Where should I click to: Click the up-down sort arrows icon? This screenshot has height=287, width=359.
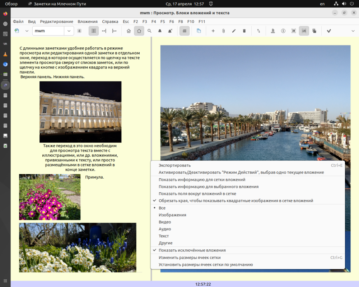pyautogui.click(x=258, y=31)
